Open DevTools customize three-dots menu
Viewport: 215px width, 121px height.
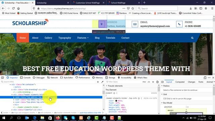[x=209, y=78]
